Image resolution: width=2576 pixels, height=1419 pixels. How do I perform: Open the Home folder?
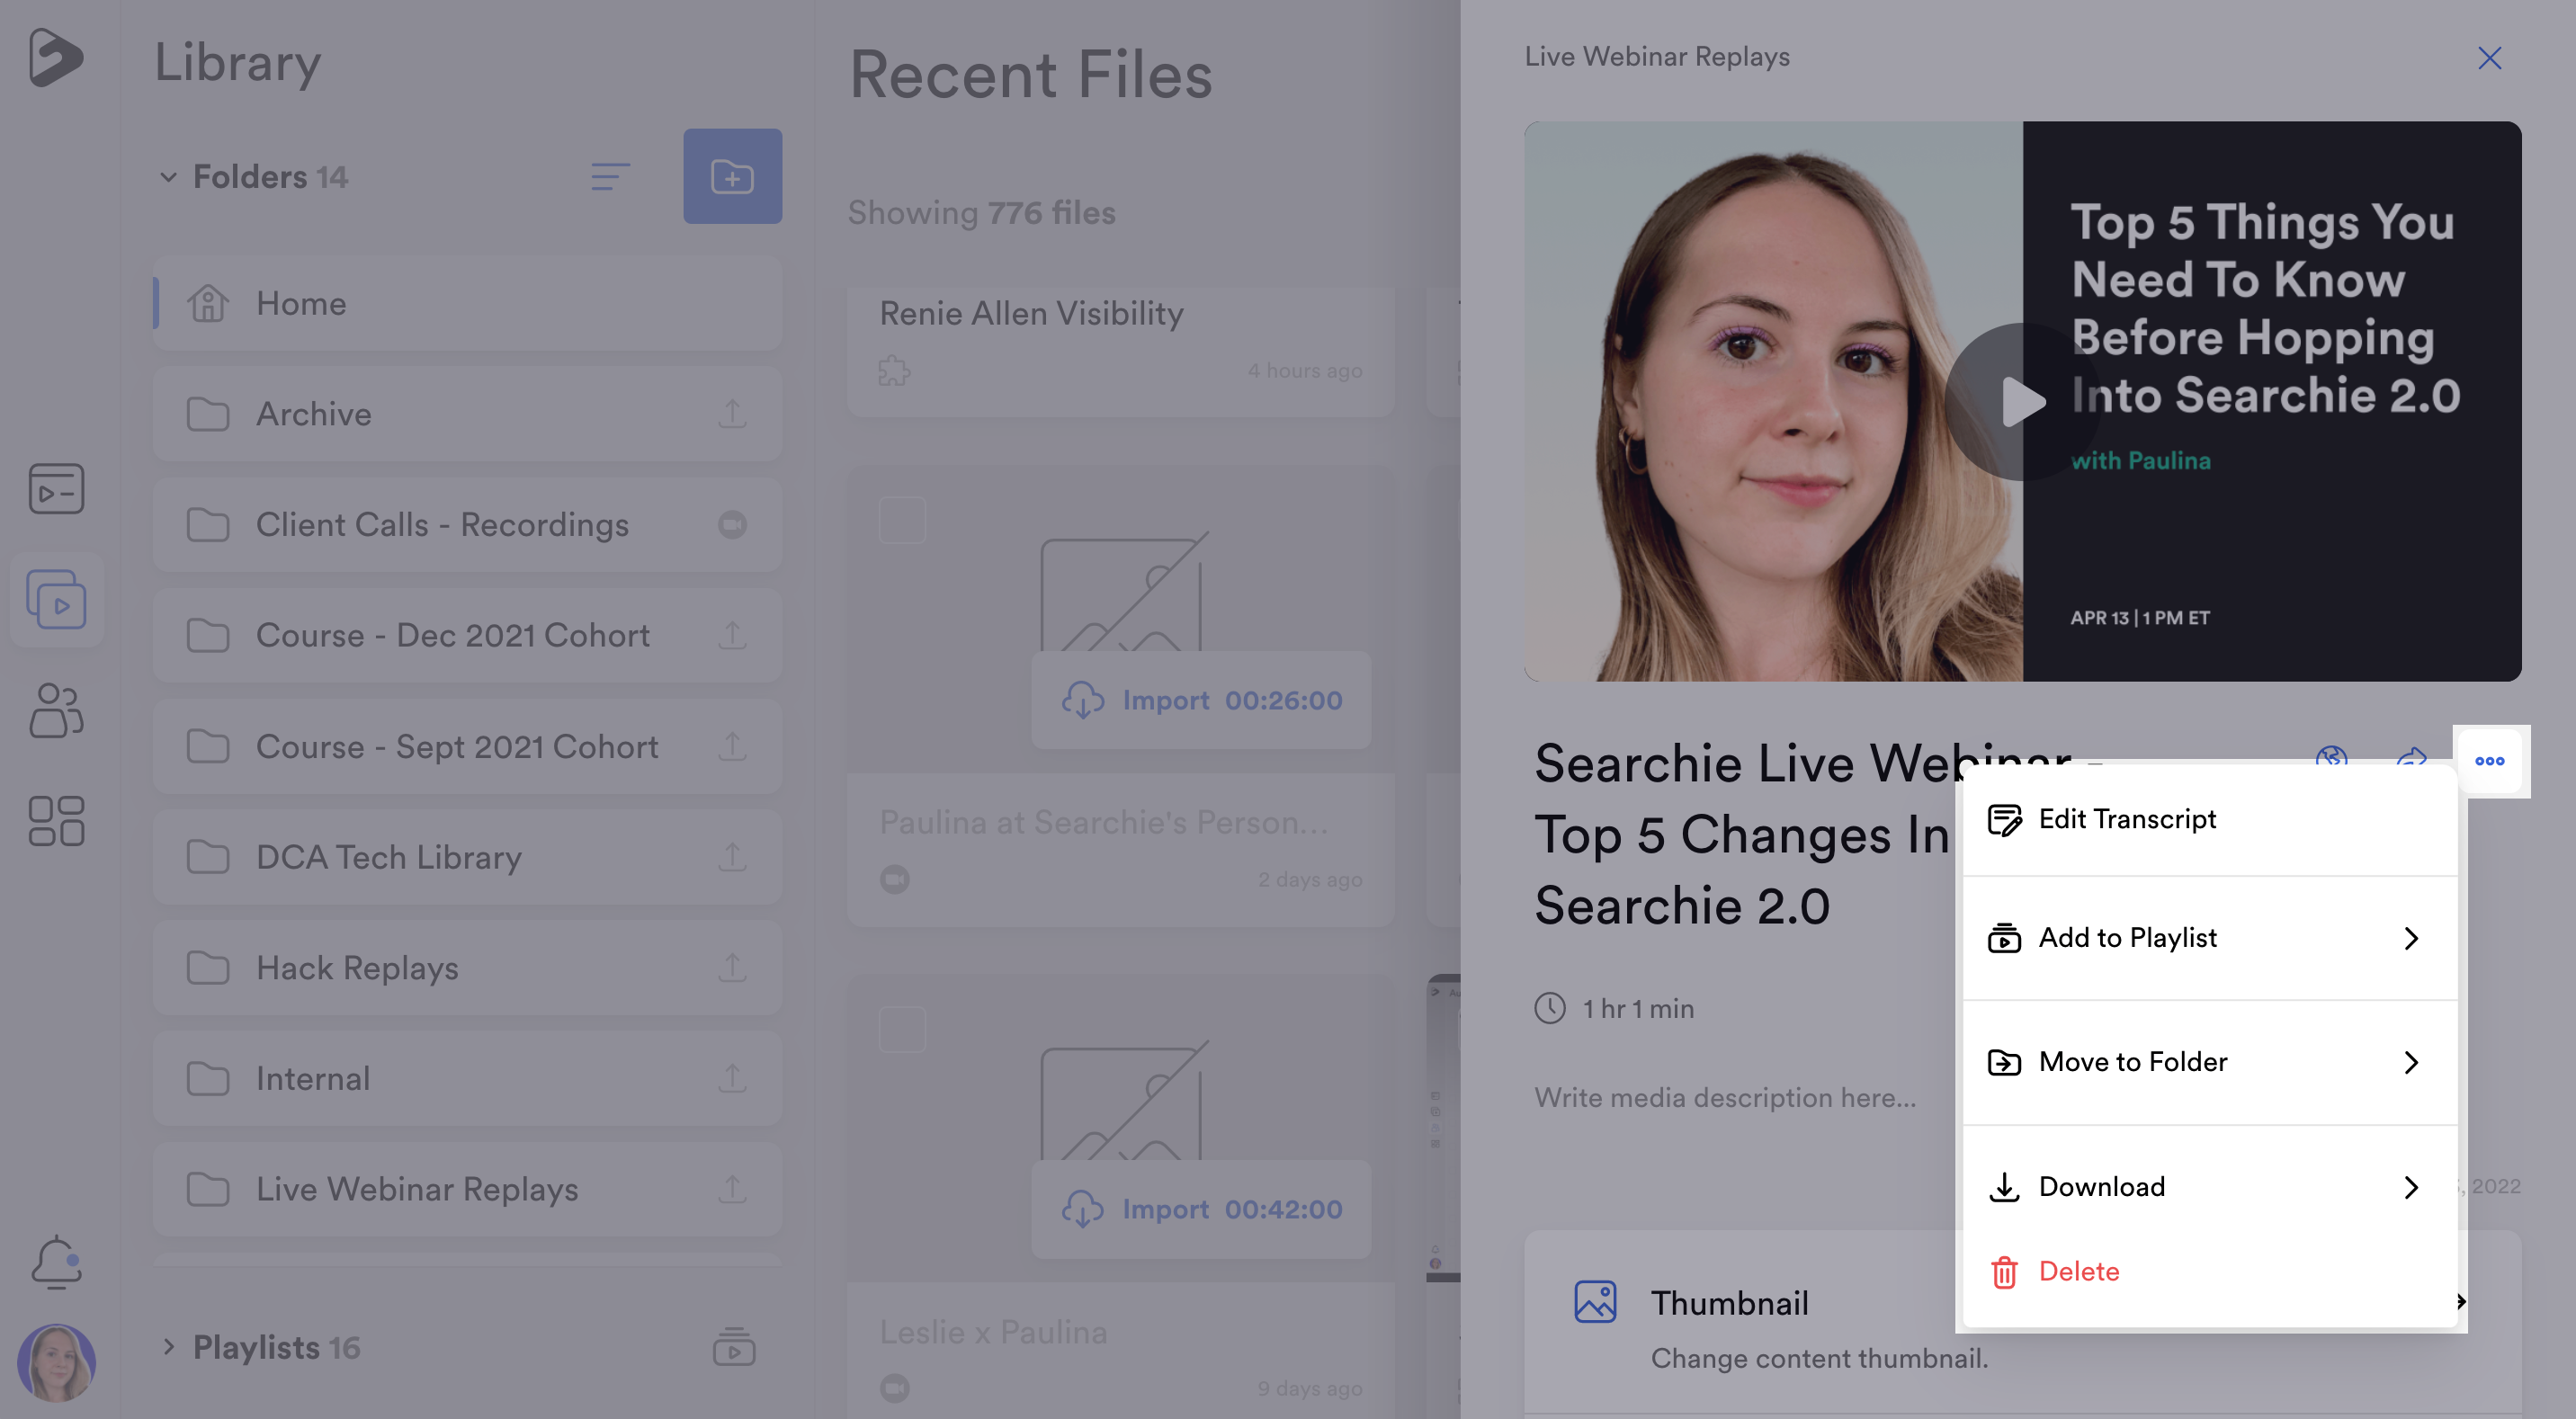coord(467,303)
